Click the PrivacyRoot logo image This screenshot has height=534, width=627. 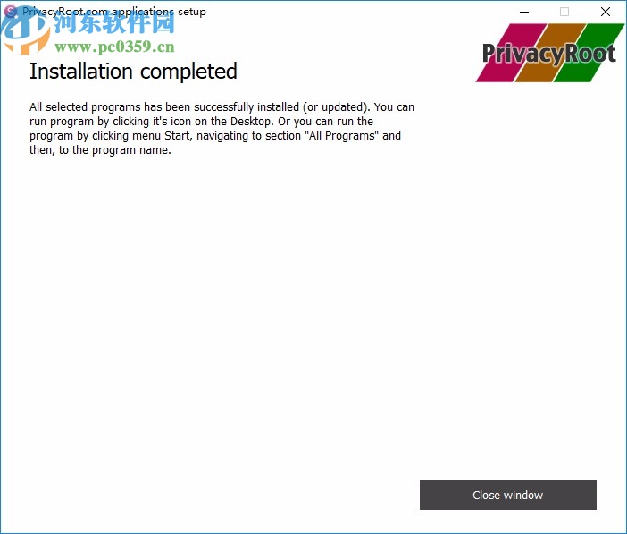pos(550,53)
